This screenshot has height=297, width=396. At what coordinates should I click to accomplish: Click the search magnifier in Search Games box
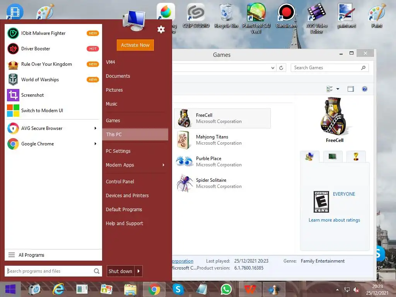(363, 68)
